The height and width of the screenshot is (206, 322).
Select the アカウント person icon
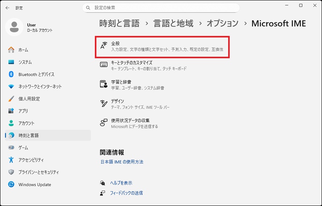(x=11, y=123)
